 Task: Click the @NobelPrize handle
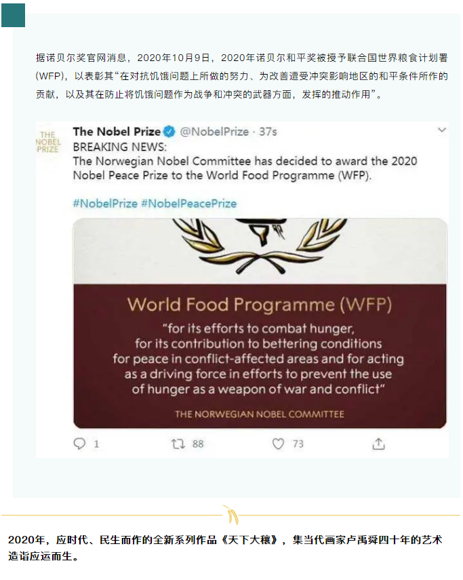[x=214, y=132]
